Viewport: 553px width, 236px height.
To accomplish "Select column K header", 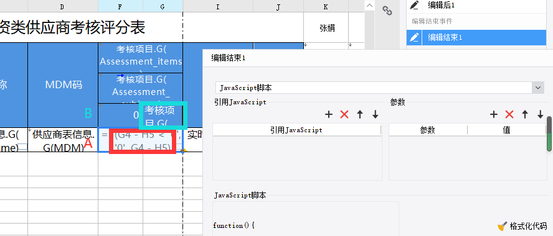I will pos(326,6).
